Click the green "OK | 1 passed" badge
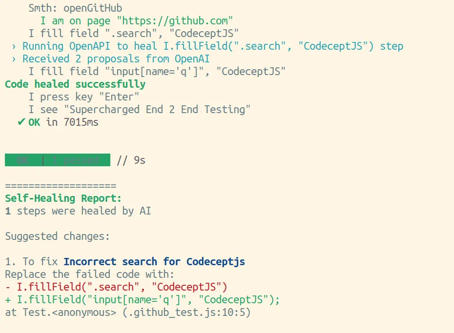 coord(57,160)
